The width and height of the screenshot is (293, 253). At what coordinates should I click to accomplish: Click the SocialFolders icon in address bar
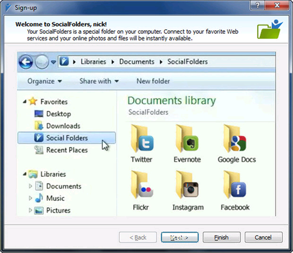64,61
